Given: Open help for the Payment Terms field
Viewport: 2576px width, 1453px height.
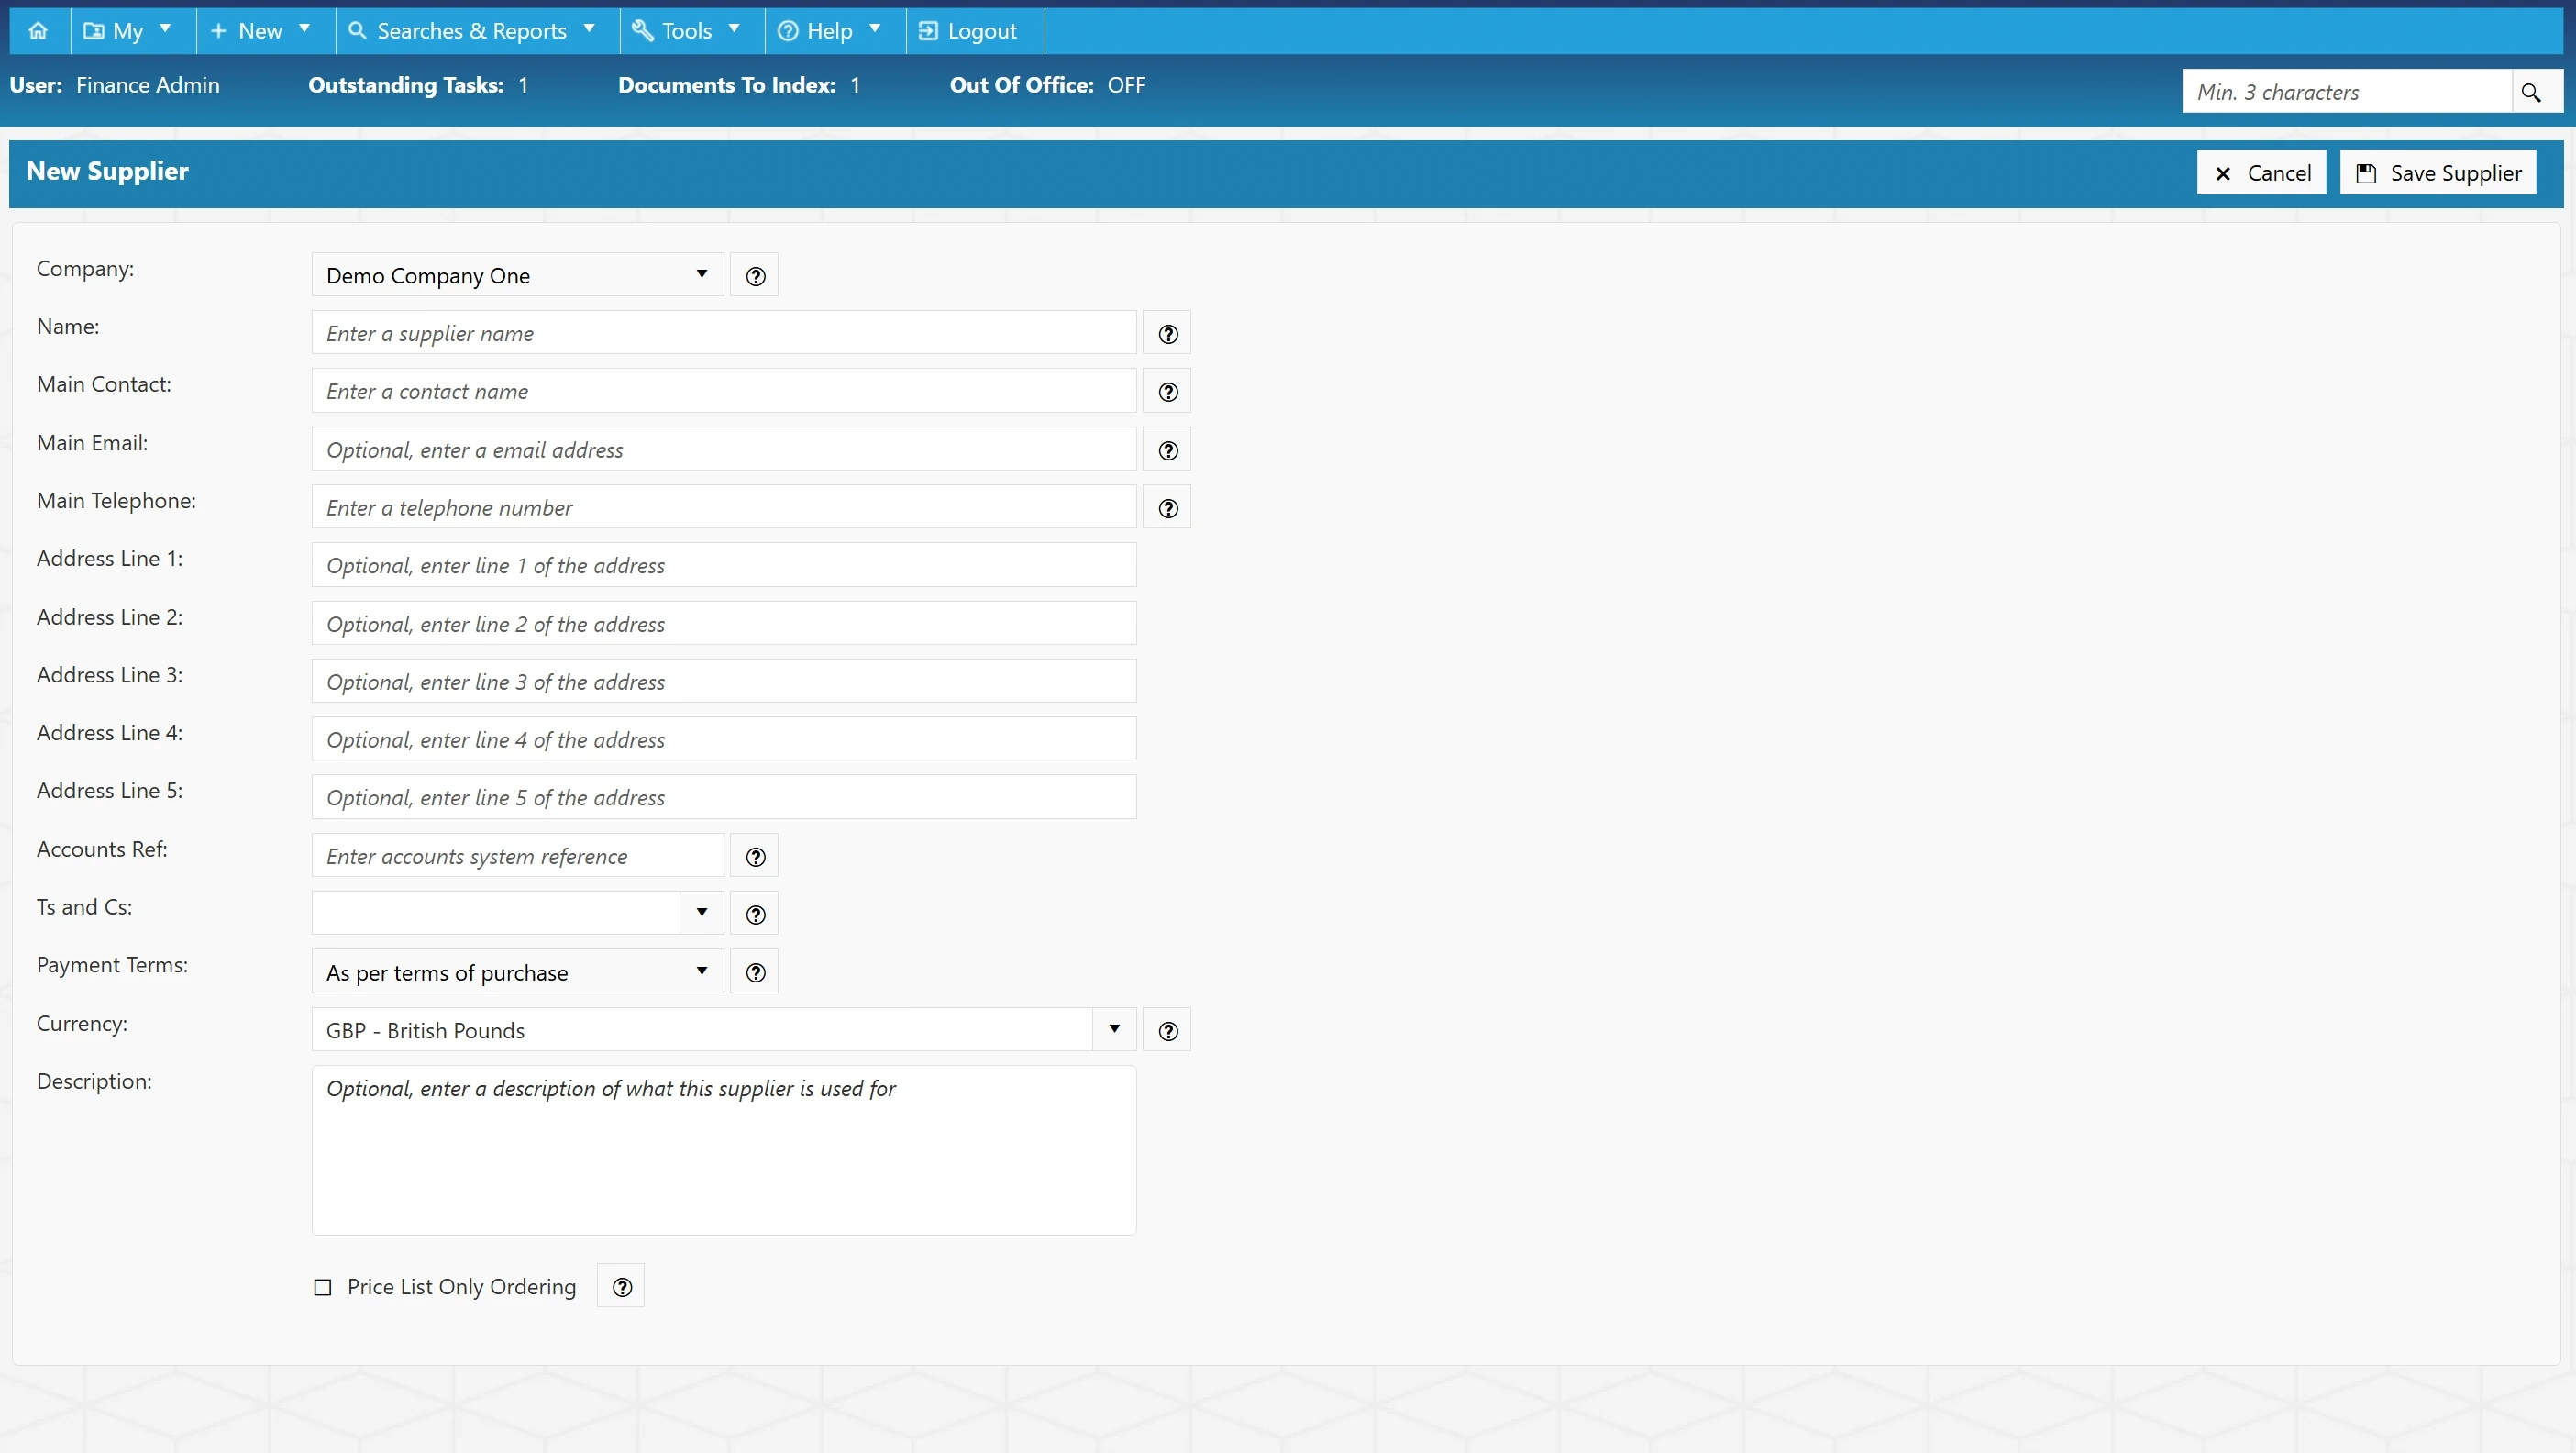Looking at the screenshot, I should coord(755,972).
